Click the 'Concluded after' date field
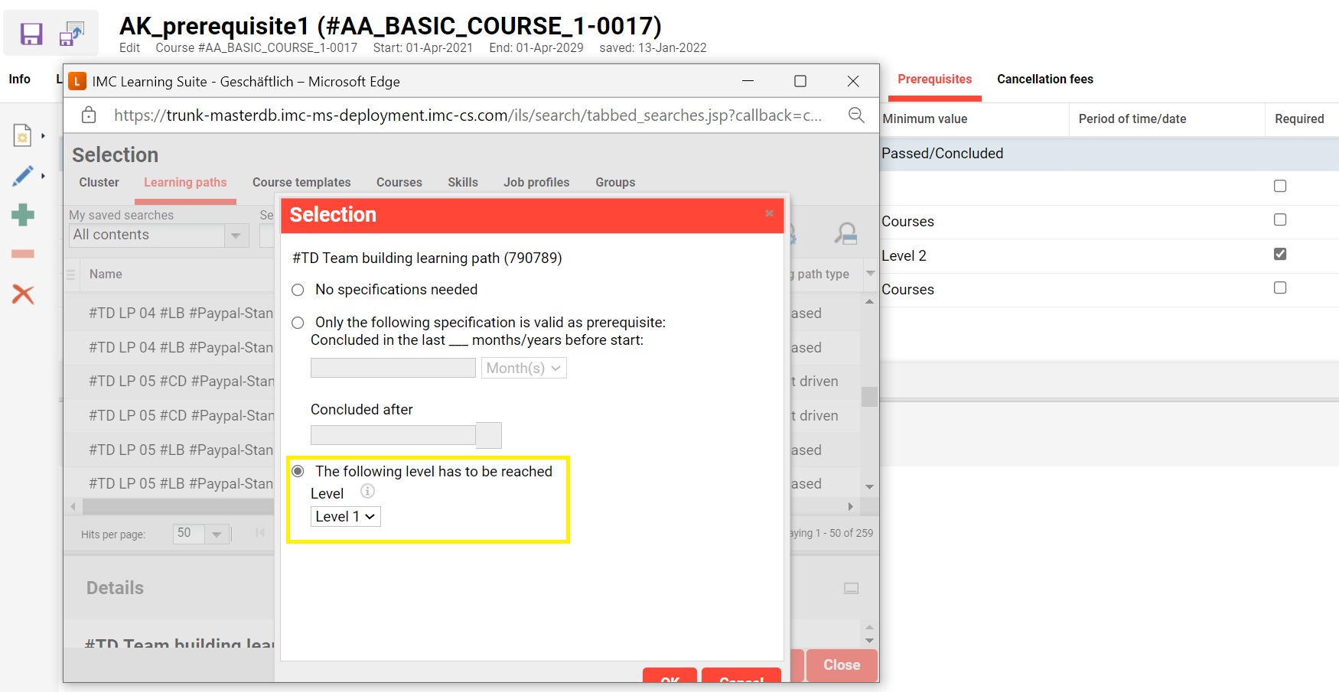Viewport: 1339px width, 692px height. click(x=393, y=436)
